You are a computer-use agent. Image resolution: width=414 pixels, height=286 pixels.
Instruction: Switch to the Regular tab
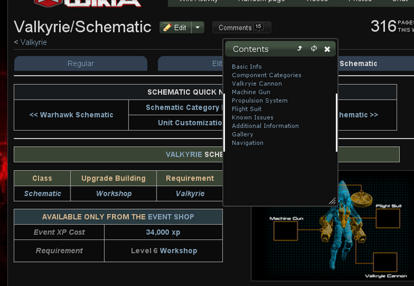click(x=80, y=63)
